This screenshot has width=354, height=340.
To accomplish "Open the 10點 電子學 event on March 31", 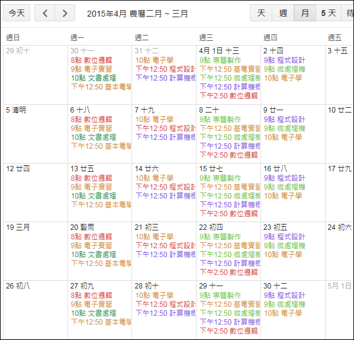I will [155, 60].
